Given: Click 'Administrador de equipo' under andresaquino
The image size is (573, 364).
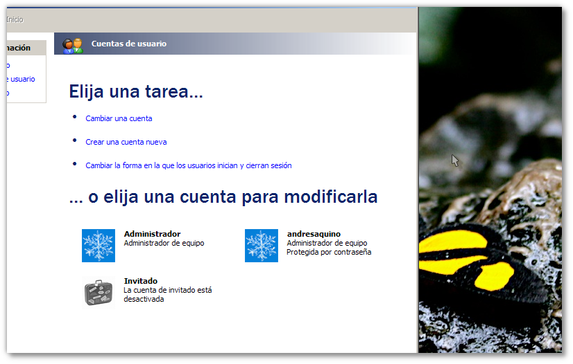Looking at the screenshot, I should (327, 243).
